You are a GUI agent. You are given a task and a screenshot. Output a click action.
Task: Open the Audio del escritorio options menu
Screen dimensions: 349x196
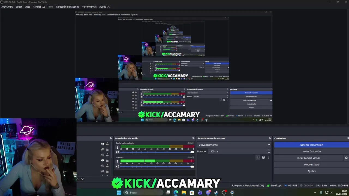click(118, 147)
